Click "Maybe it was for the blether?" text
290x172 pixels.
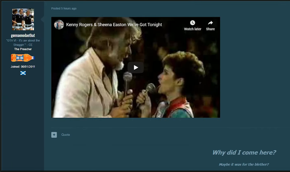(244, 164)
